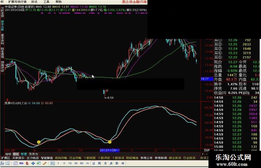Open the 工具 menu
261x168 pixels.
pyautogui.click(x=46, y=2)
